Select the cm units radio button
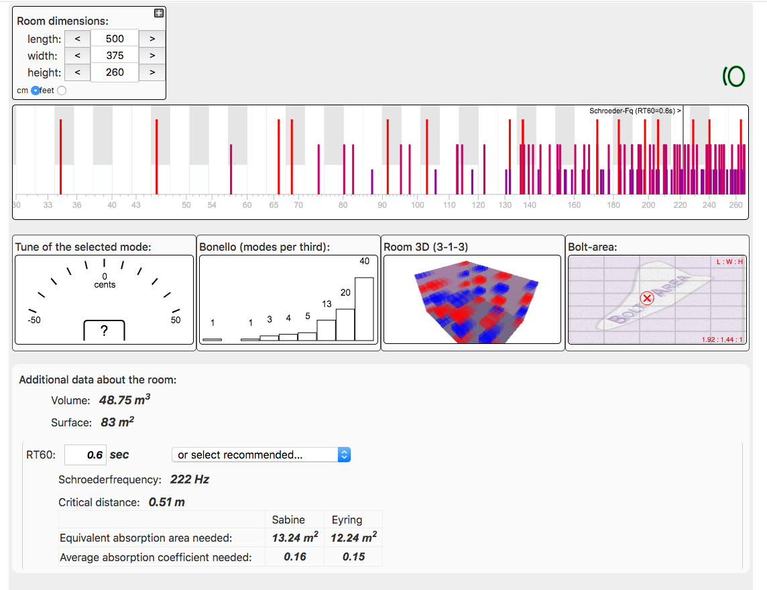Image resolution: width=767 pixels, height=590 pixels. coord(36,91)
